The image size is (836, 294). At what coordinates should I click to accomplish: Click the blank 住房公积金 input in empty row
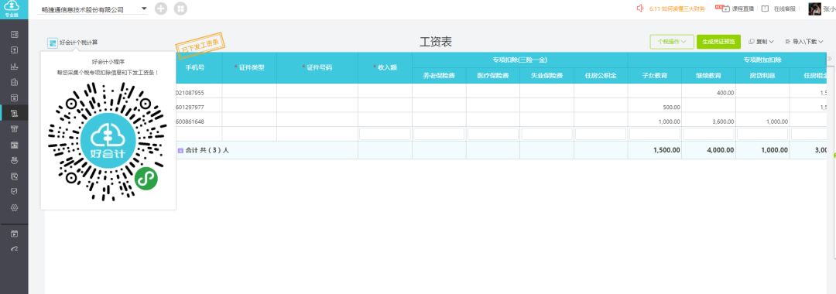(601, 134)
